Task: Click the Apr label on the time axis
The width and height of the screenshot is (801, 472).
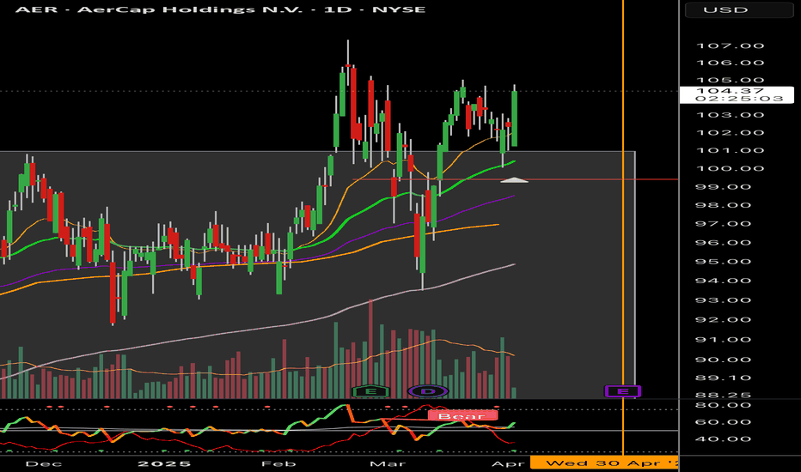Action: [508, 463]
